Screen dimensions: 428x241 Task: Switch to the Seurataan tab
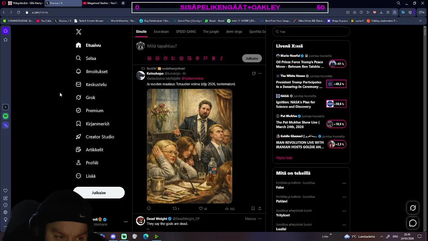(x=161, y=31)
